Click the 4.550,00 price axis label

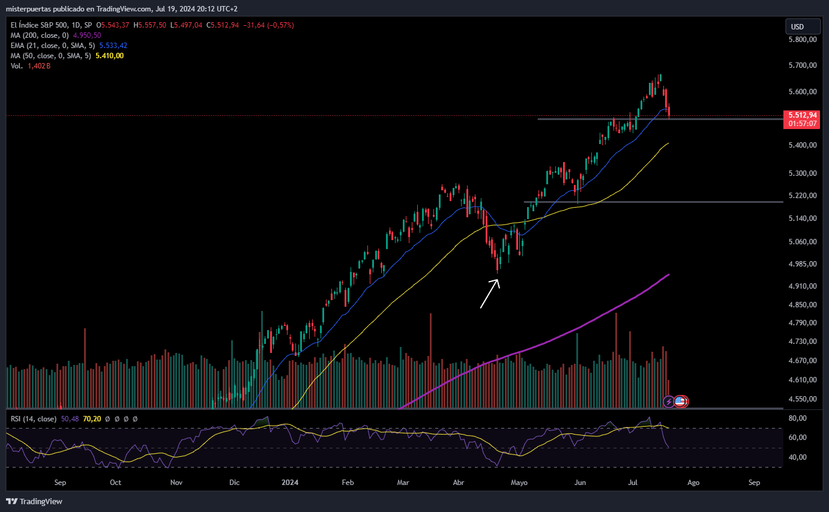point(803,399)
